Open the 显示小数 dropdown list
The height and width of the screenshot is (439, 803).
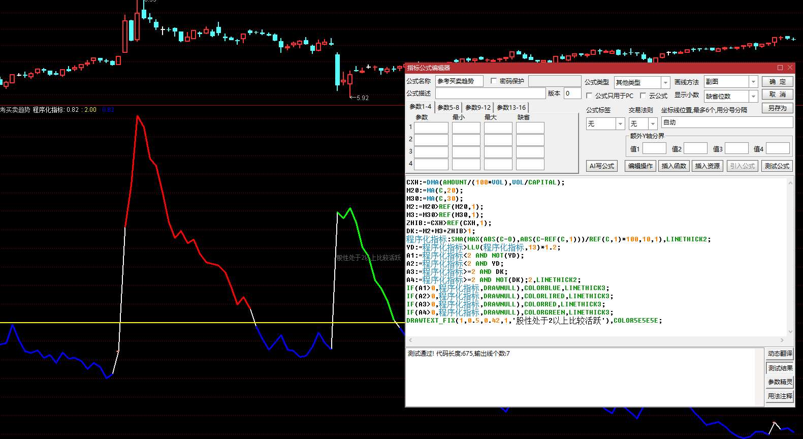[x=753, y=96]
